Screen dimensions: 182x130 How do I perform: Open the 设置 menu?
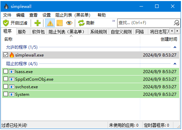pyautogui.click(x=47, y=15)
